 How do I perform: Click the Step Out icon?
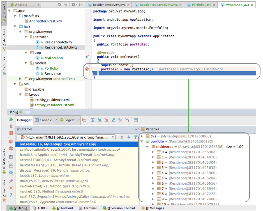click(113, 120)
